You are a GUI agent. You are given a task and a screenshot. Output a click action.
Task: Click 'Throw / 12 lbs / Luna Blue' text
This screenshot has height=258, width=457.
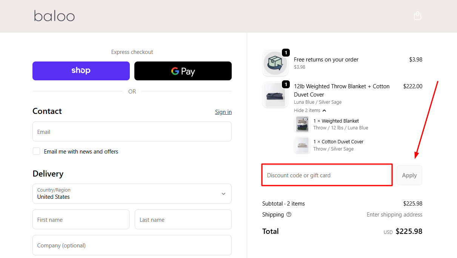click(341, 128)
